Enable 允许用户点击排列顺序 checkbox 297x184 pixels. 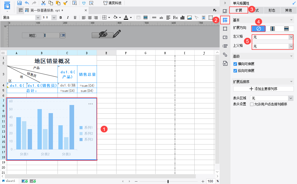tap(252, 104)
